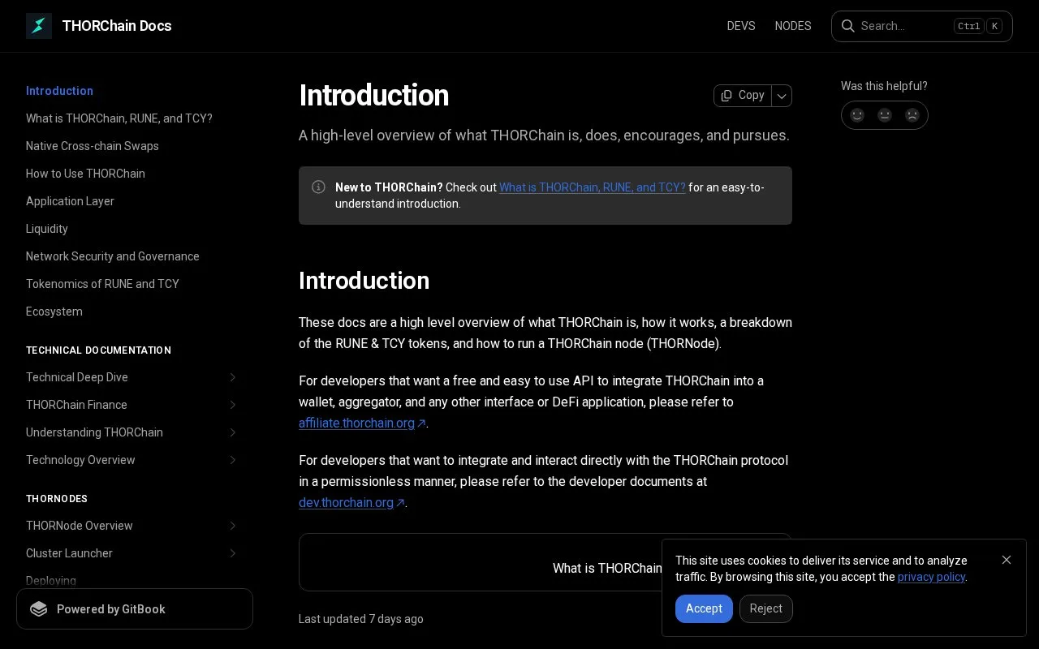
Task: Click the 'Was this helpful?' text
Action: point(884,86)
